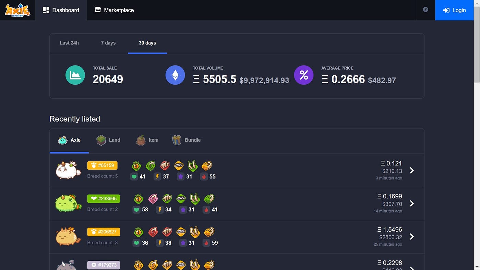Click red ears part of Axie #206627

(x=153, y=232)
